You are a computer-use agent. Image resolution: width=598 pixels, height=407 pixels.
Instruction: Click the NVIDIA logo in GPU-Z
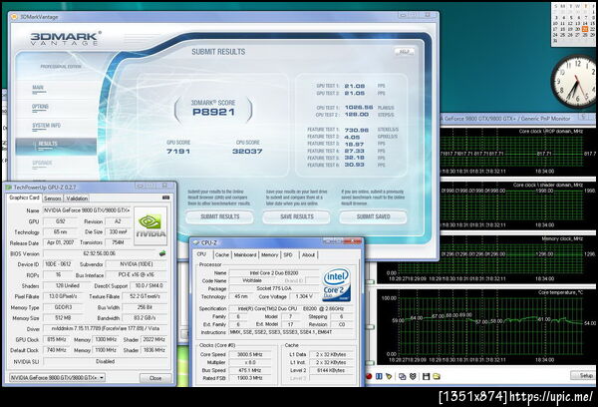(150, 226)
